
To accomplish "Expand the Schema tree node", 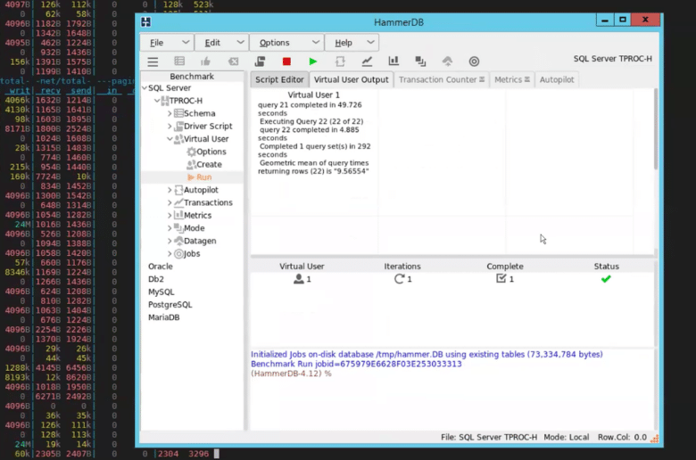I will [170, 114].
